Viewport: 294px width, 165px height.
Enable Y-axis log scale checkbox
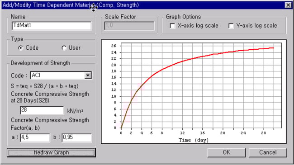tap(231, 26)
